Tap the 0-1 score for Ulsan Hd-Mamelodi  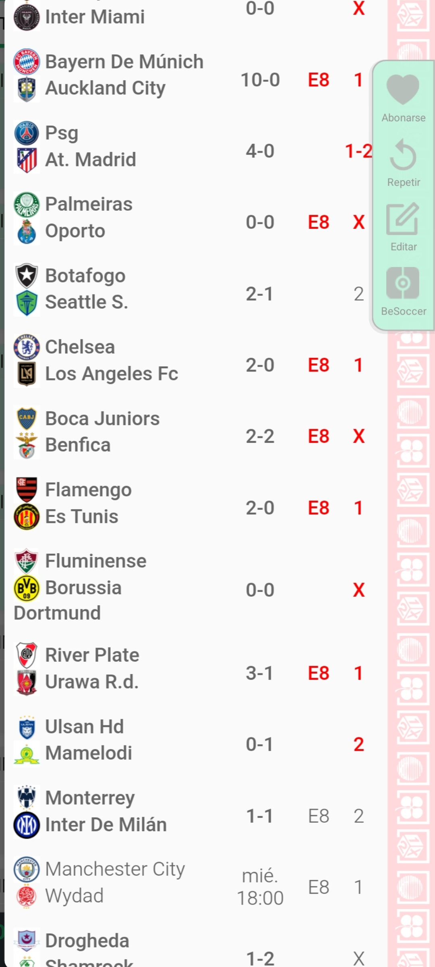(259, 744)
